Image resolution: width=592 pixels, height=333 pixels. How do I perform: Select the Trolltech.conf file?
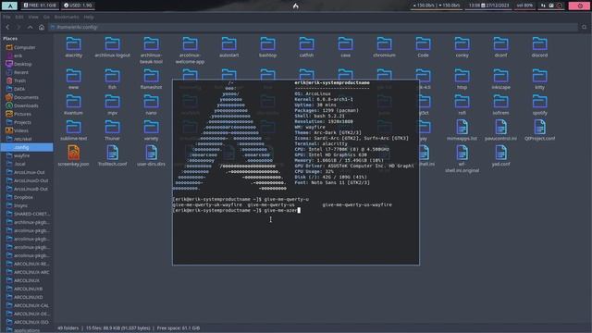point(113,156)
